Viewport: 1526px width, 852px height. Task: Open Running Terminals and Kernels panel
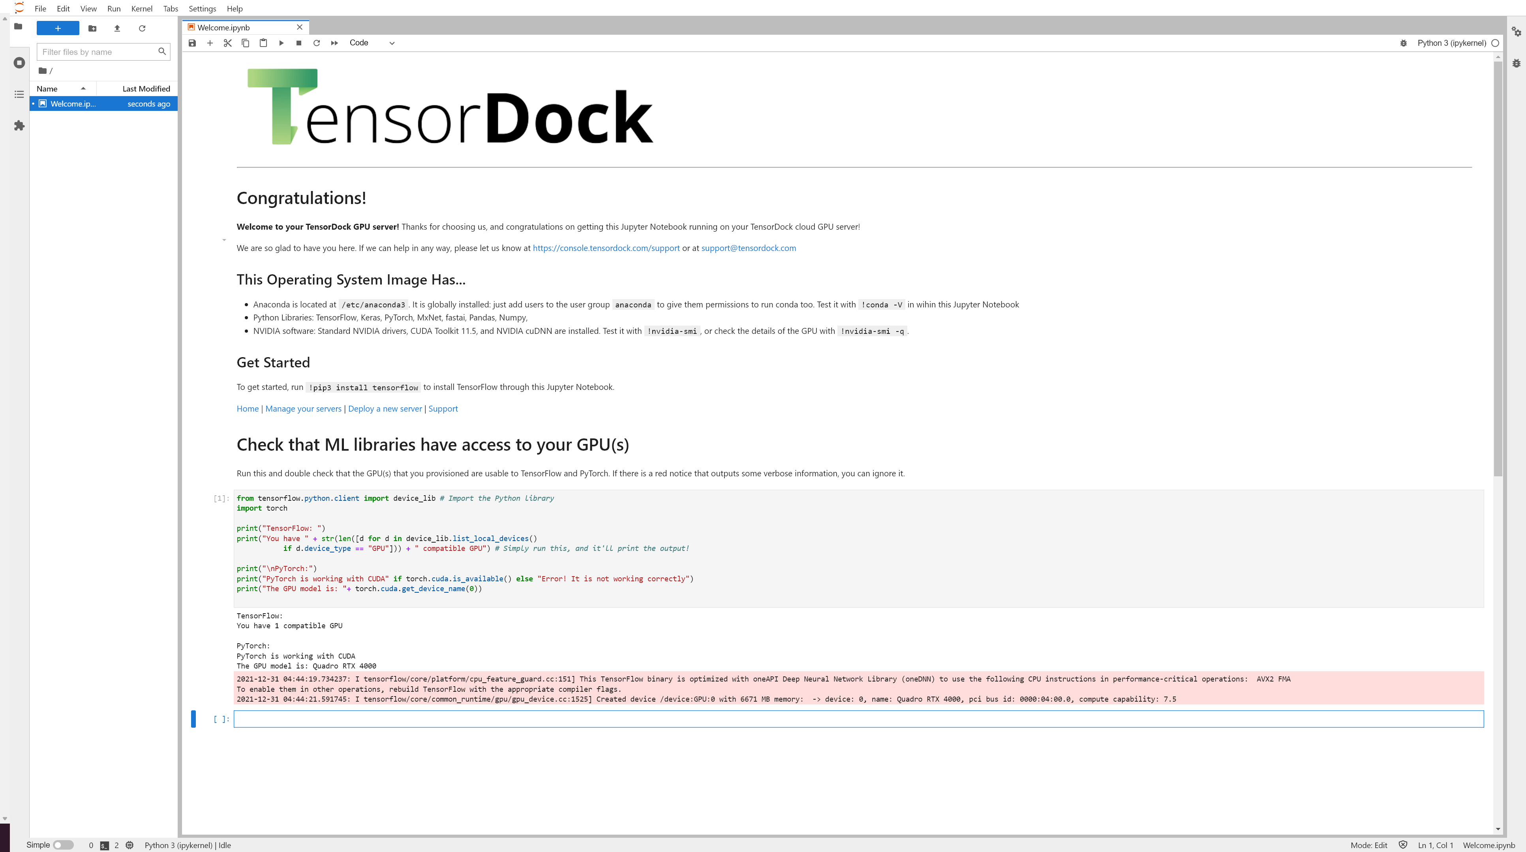pyautogui.click(x=19, y=63)
